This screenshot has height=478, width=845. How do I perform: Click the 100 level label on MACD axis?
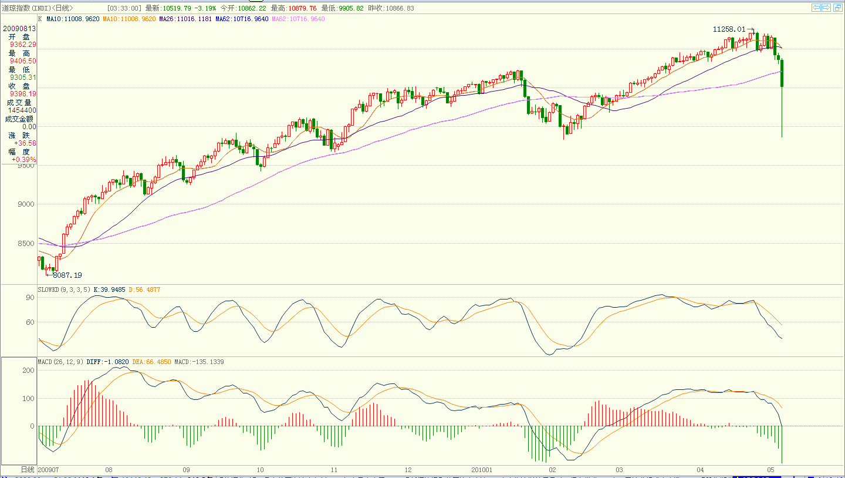(x=29, y=399)
